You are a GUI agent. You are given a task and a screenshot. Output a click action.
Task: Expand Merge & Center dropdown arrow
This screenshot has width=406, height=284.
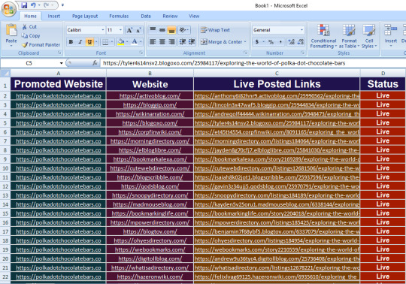pyautogui.click(x=245, y=41)
